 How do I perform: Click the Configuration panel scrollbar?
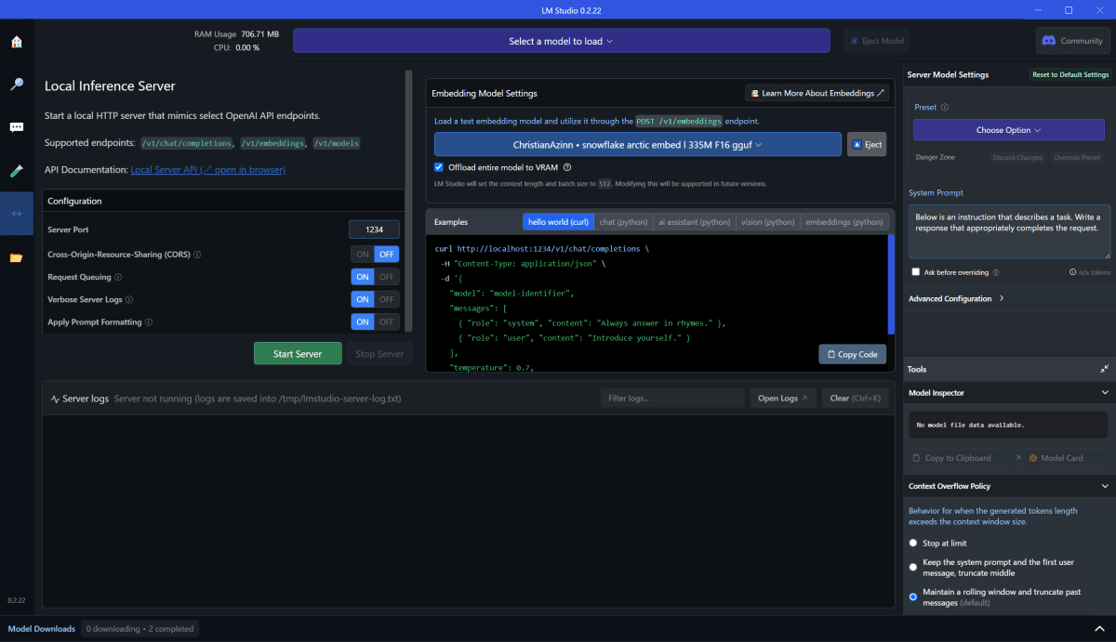(408, 200)
